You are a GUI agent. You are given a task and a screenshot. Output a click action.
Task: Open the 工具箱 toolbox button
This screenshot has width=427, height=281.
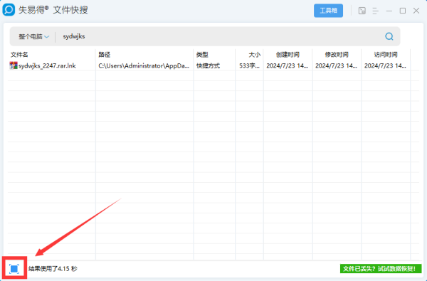coord(328,11)
